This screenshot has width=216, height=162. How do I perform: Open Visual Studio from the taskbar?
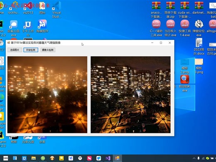(x=108, y=158)
